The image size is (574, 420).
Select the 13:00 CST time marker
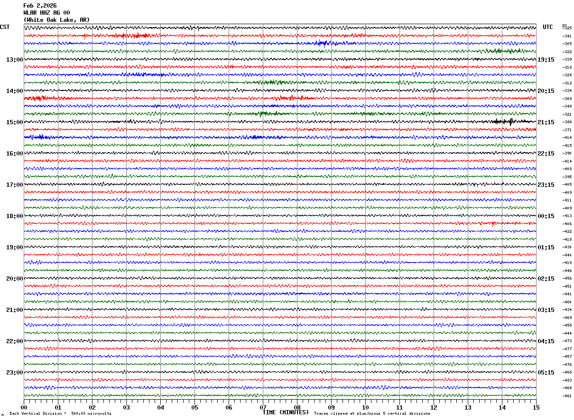pyautogui.click(x=14, y=60)
